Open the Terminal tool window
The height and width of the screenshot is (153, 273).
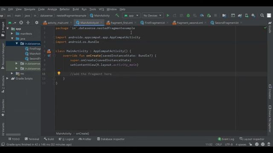click(x=32, y=139)
